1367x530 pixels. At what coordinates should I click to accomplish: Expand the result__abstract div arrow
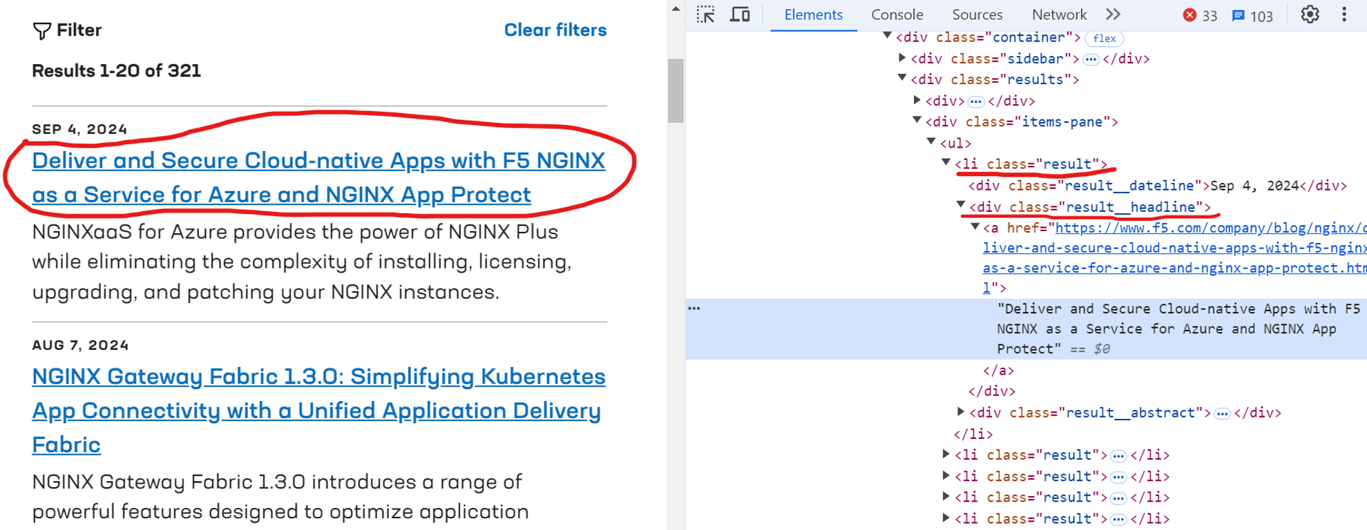[961, 412]
